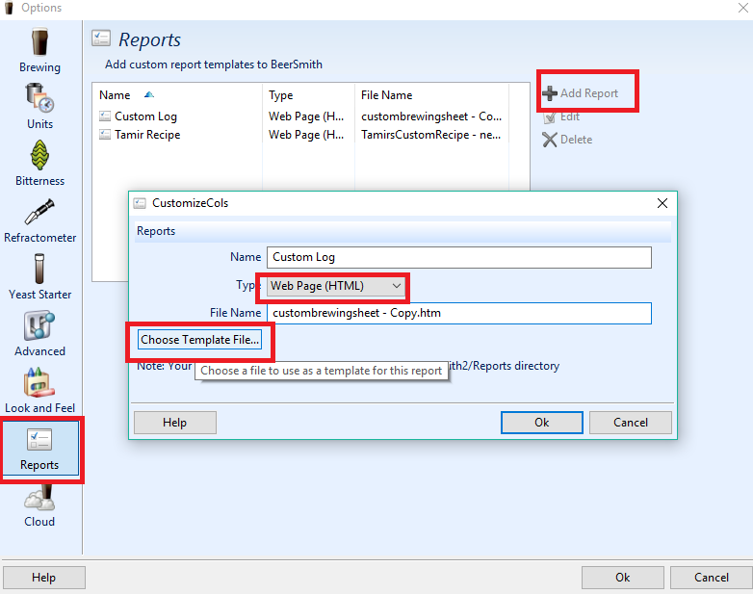753x594 pixels.
Task: Open the Refractometer options page
Action: [39, 220]
